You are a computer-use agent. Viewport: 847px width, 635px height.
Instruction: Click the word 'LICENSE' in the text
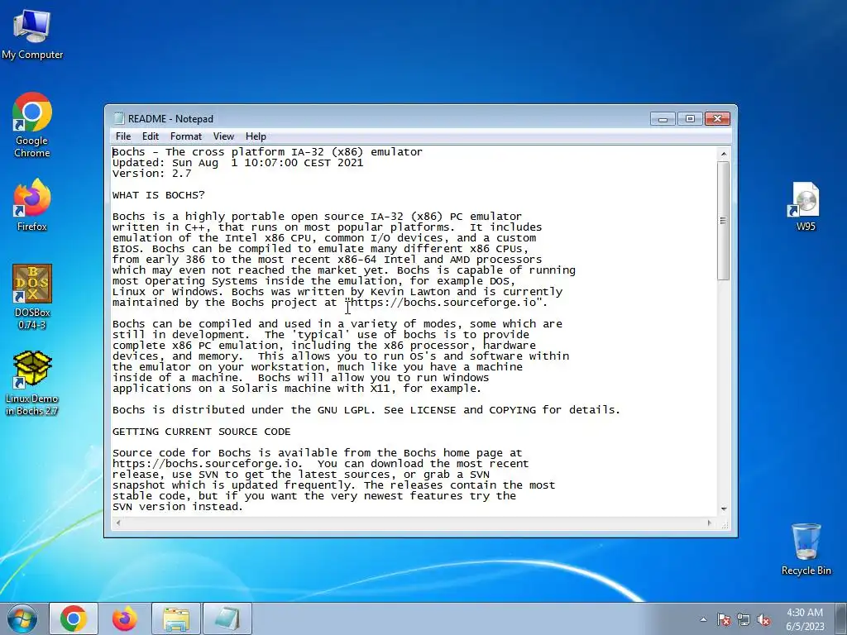click(x=433, y=410)
